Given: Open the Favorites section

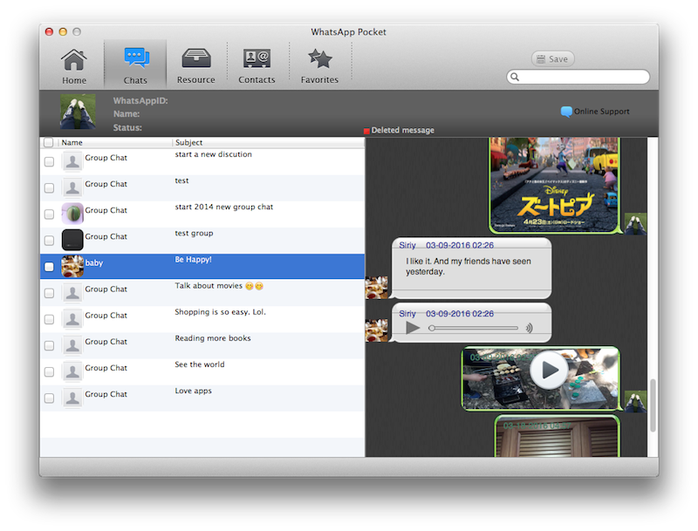Looking at the screenshot, I should coord(319,66).
